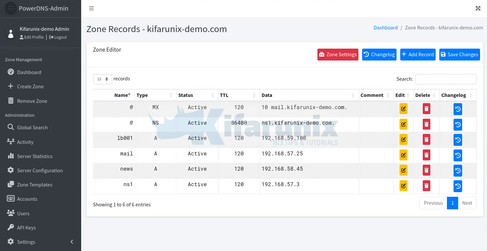Click inside the Search input field
Screen dimensions: 487x251
click(x=446, y=79)
